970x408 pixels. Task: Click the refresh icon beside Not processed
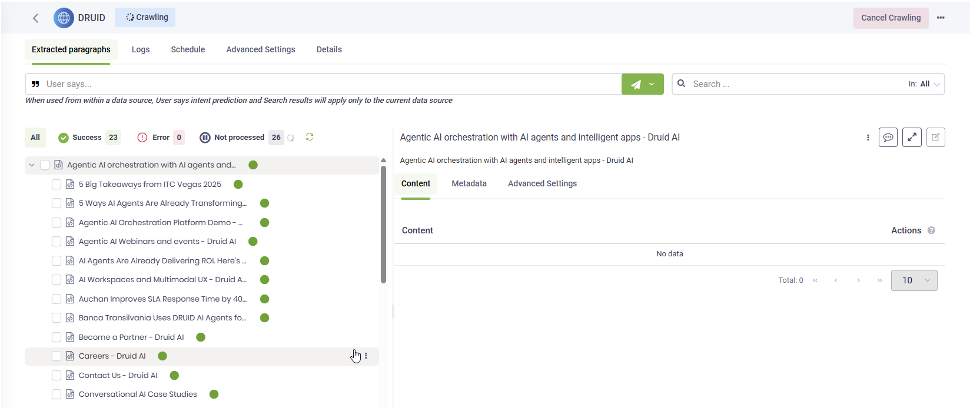click(x=310, y=137)
